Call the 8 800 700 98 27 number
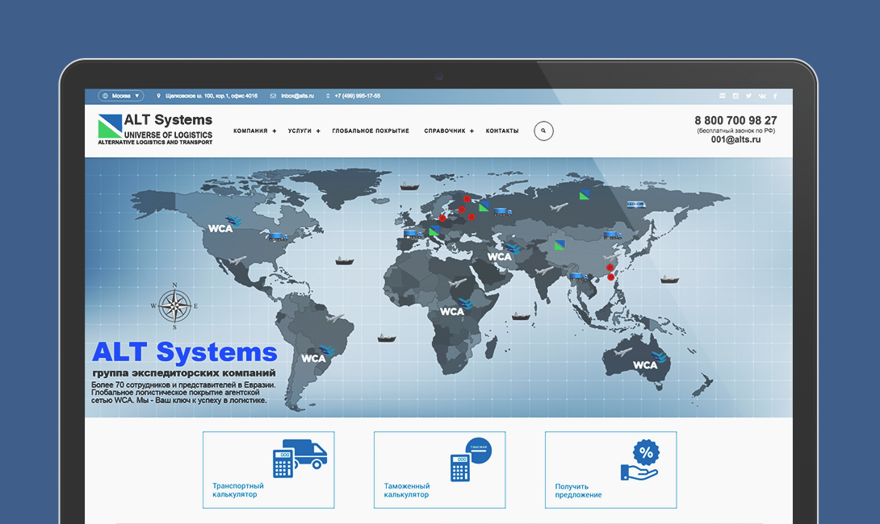880x524 pixels. click(x=735, y=120)
